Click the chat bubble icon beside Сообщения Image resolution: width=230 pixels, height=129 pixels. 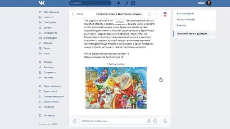[40, 22]
